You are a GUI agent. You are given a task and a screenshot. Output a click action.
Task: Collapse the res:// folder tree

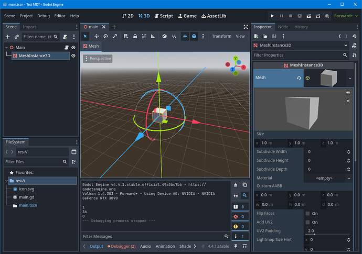[x=6, y=181]
